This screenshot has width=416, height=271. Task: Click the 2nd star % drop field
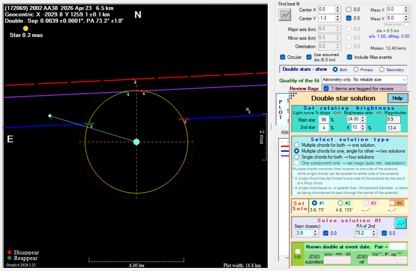[324, 128]
